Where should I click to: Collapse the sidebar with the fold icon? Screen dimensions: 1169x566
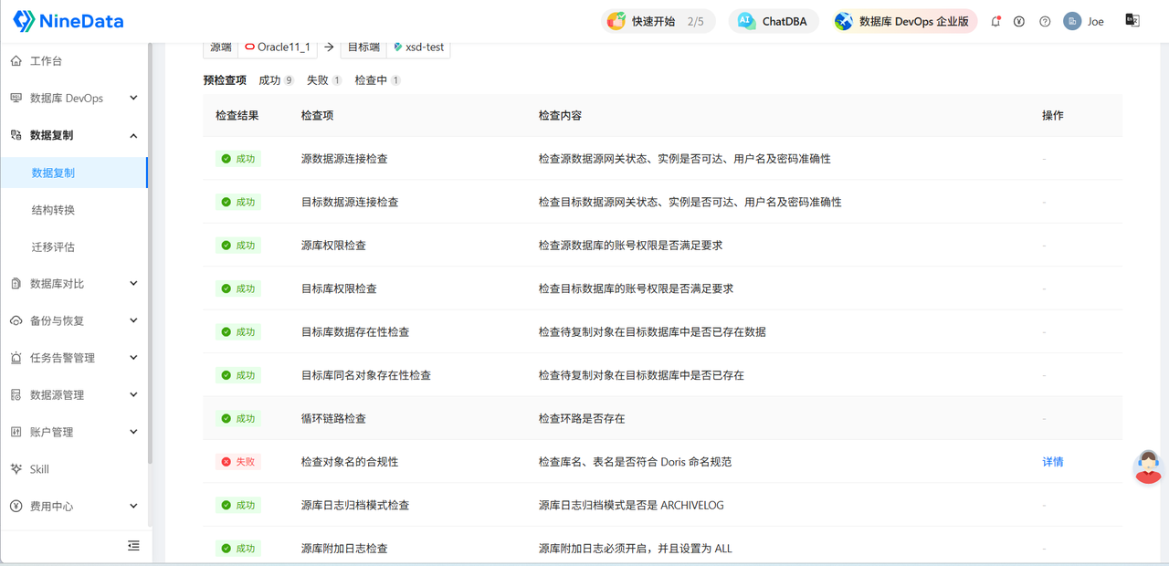click(133, 546)
